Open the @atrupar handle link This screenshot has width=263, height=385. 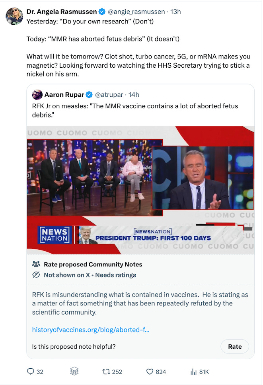coord(109,94)
